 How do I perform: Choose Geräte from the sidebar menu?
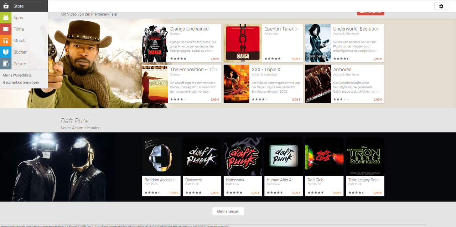24,63
